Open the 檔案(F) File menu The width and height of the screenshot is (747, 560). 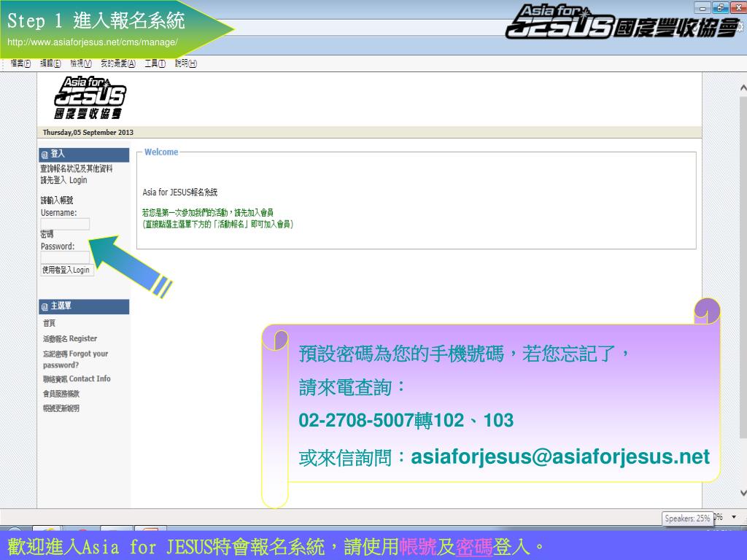tap(20, 63)
